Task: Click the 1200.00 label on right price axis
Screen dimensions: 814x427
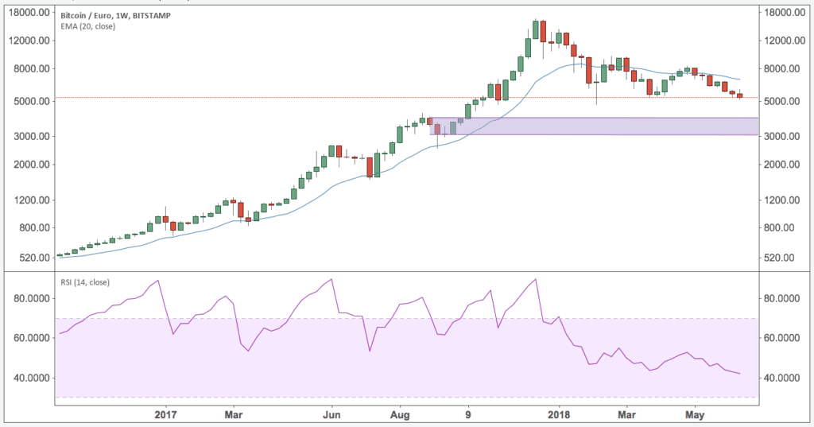Action: click(x=782, y=200)
